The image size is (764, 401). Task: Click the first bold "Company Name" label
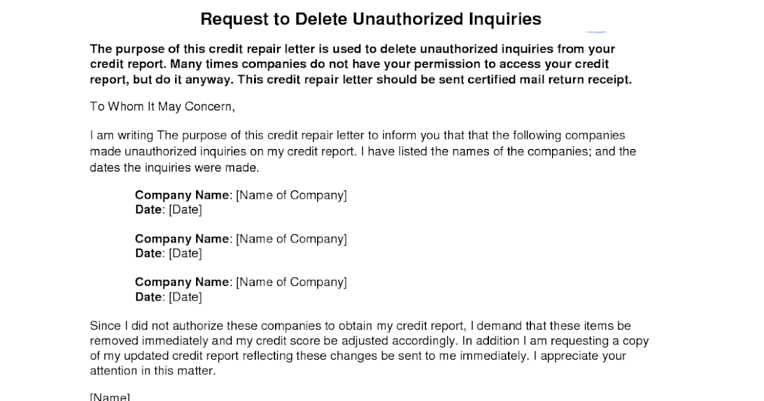pos(181,195)
